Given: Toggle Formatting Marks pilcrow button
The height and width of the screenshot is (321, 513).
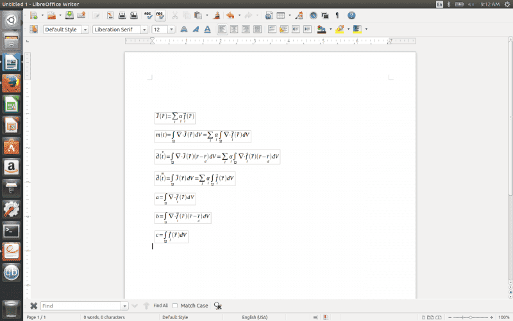Looking at the screenshot, I should 337,15.
